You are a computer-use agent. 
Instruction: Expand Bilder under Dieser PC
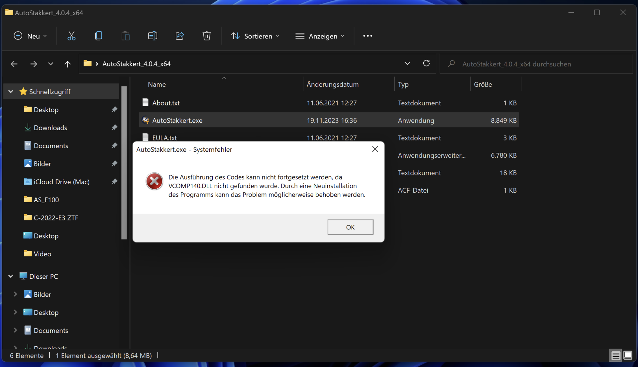tap(15, 294)
